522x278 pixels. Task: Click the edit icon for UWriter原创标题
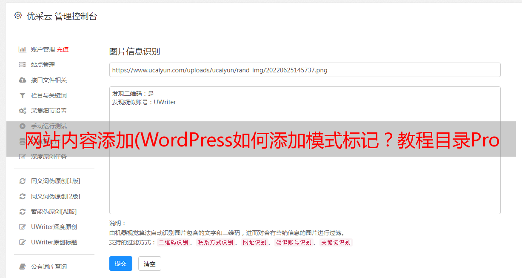[x=23, y=242]
